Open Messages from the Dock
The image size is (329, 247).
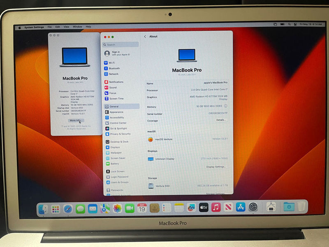click(80, 209)
